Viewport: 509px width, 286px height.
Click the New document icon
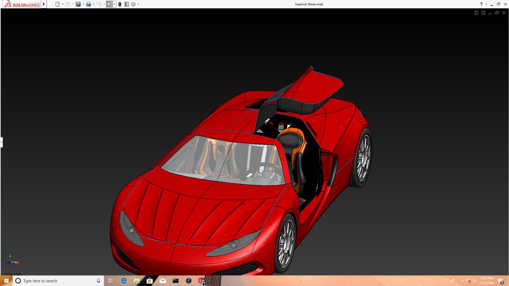58,4
